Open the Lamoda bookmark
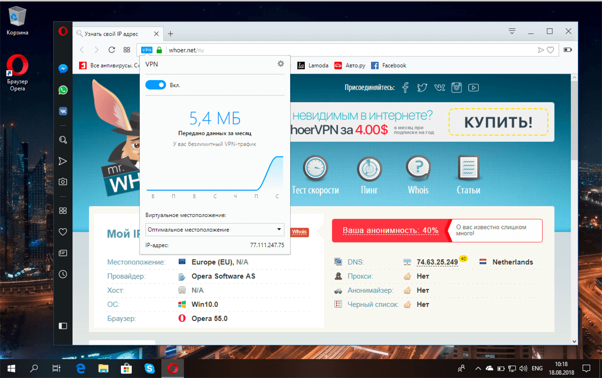This screenshot has width=602, height=378. click(x=313, y=65)
